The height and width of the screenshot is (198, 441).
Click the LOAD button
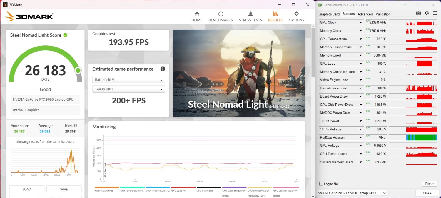coord(27,189)
